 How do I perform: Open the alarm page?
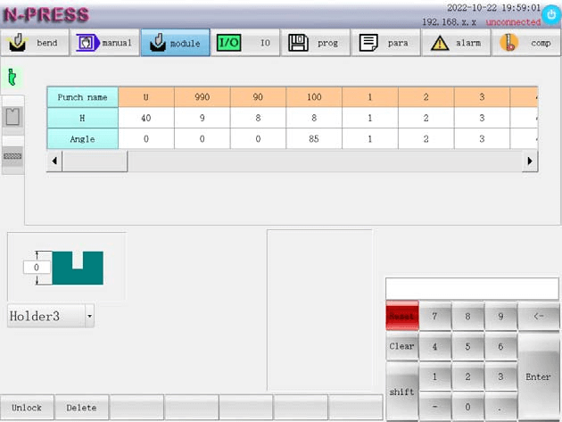pyautogui.click(x=456, y=43)
